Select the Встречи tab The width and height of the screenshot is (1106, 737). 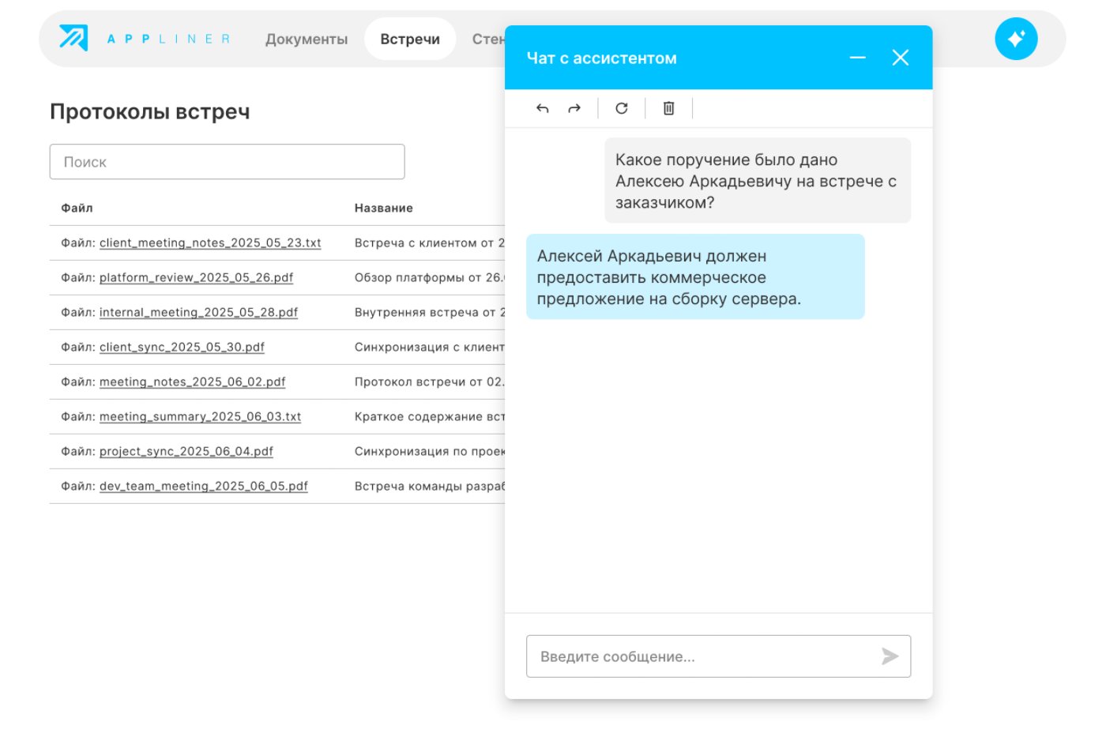[x=410, y=39]
